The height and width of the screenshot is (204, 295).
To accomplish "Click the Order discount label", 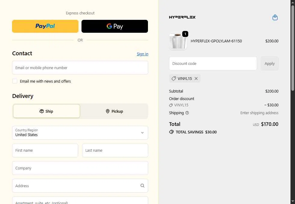I will (x=182, y=99).
